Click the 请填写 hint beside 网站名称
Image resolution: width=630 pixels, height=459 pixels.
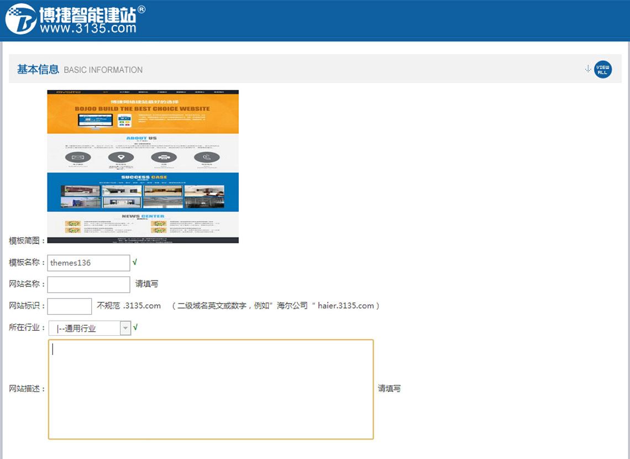(x=147, y=284)
